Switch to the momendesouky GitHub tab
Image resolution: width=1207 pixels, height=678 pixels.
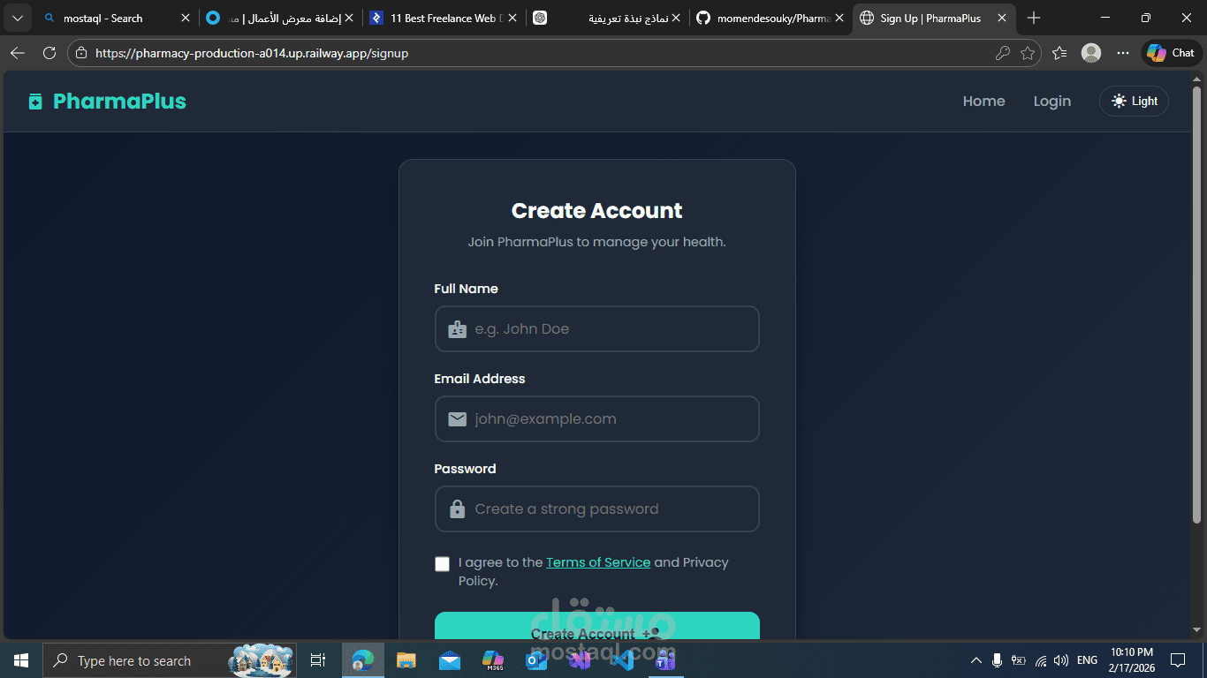pyautogui.click(x=770, y=18)
